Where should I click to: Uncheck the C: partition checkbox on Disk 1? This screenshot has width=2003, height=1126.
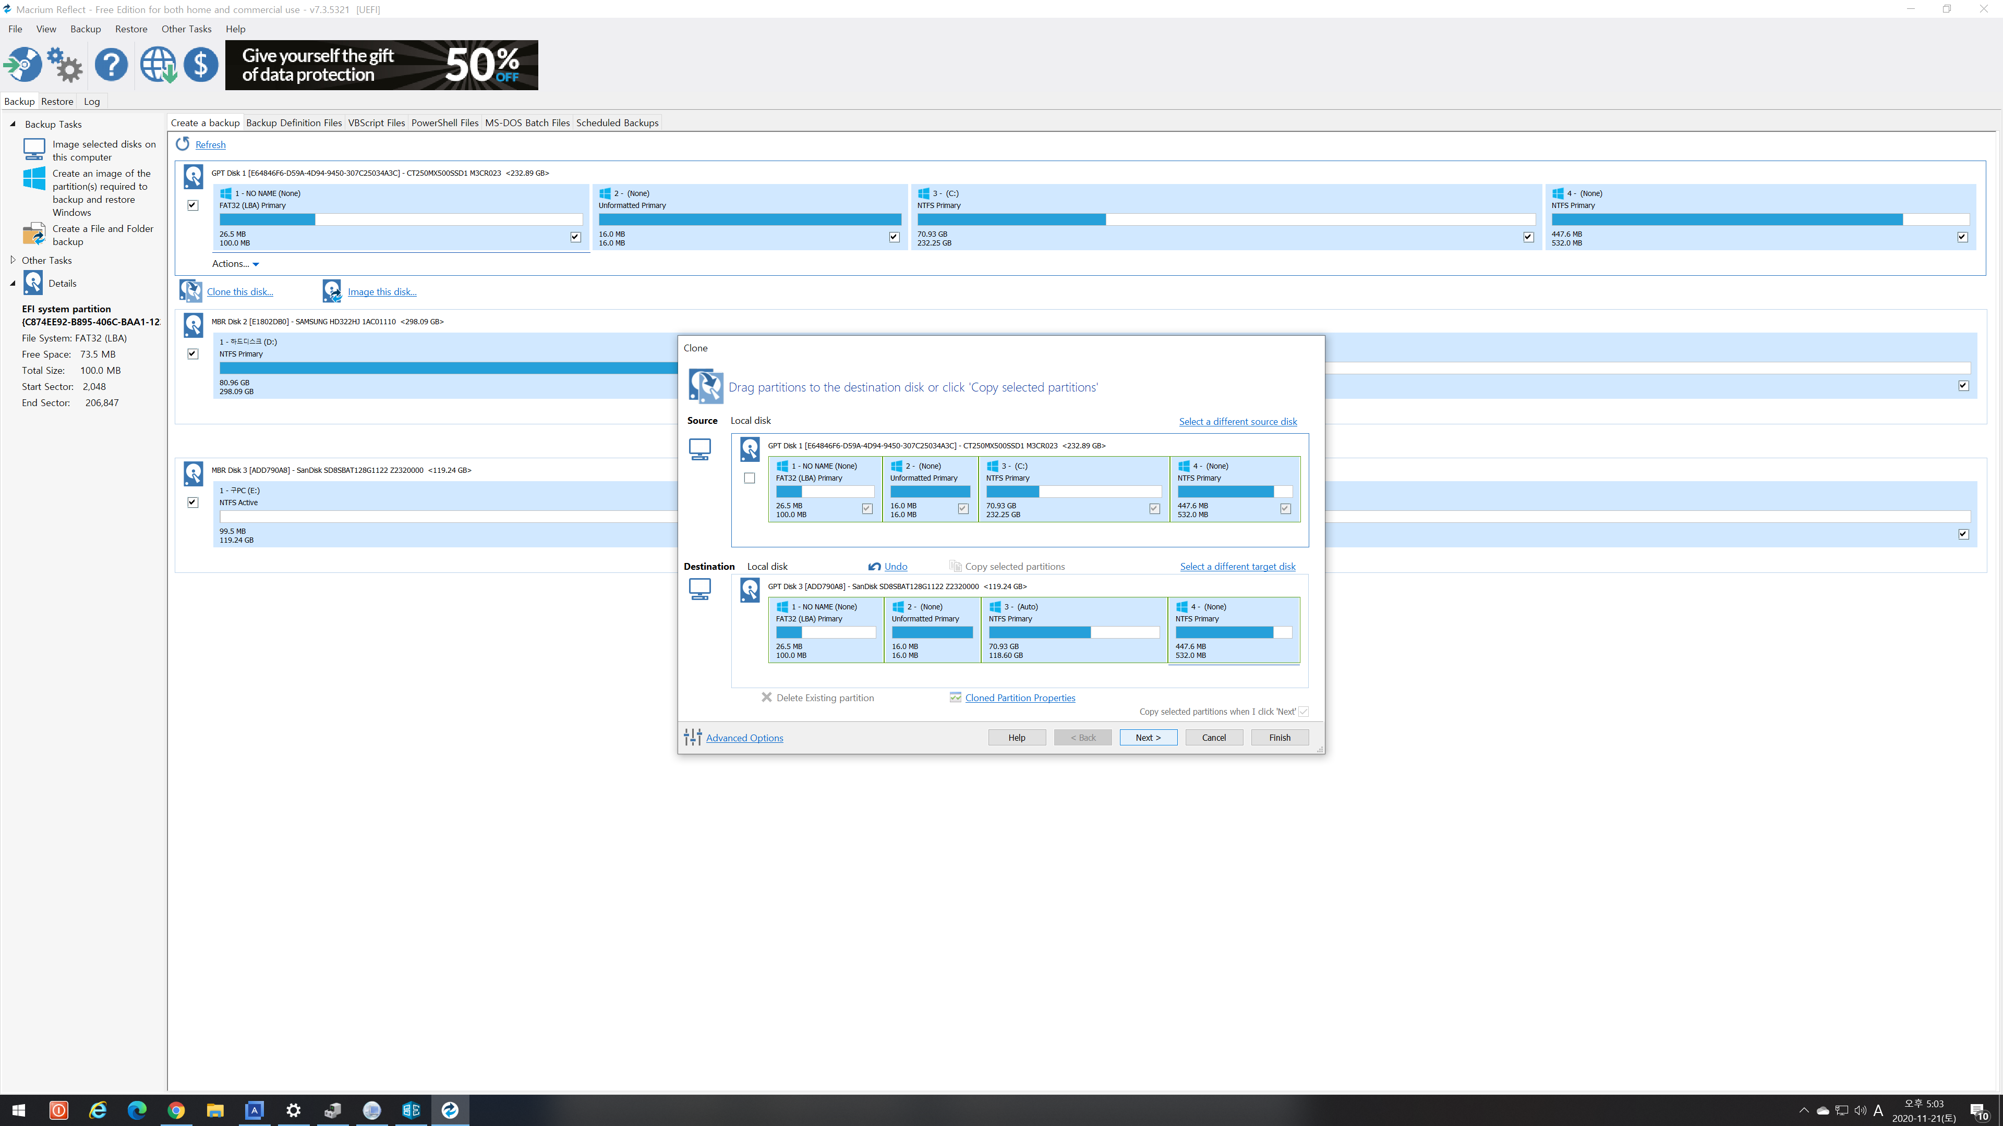pyautogui.click(x=1528, y=237)
